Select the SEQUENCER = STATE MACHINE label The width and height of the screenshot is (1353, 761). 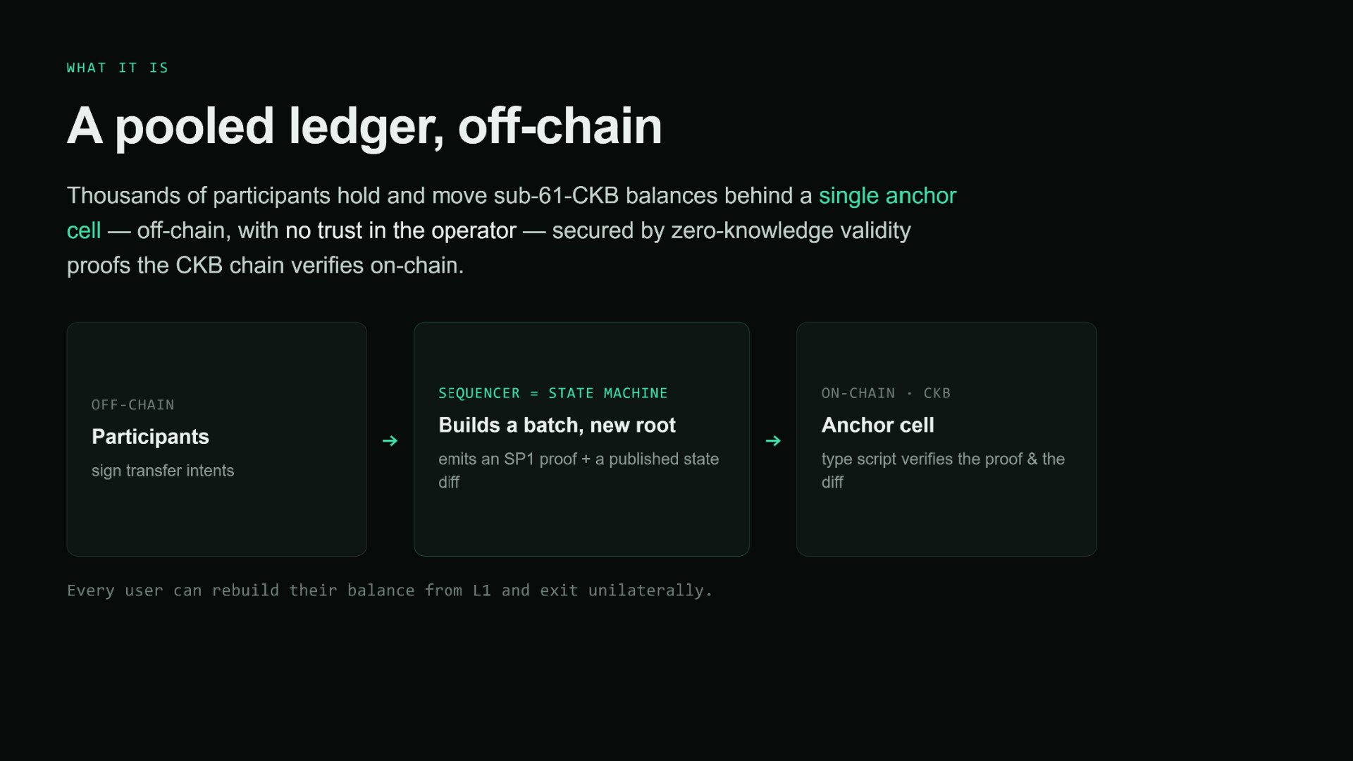[x=552, y=393]
